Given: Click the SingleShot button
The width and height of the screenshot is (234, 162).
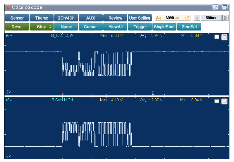Looking at the screenshot, I should (x=164, y=27).
